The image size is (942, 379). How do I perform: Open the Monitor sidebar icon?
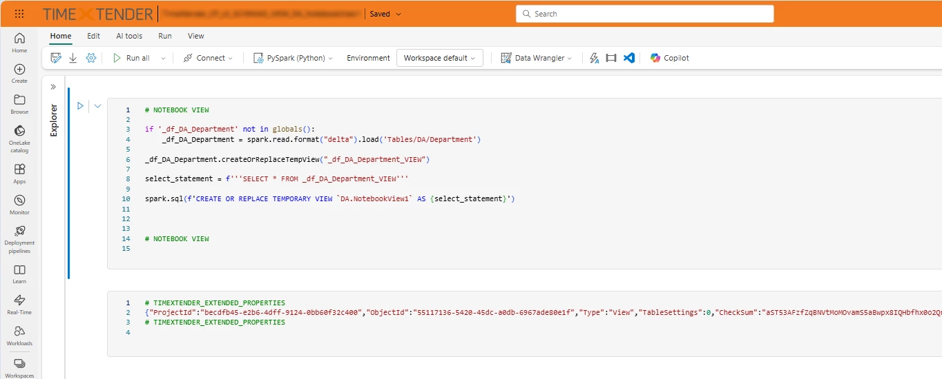(19, 204)
